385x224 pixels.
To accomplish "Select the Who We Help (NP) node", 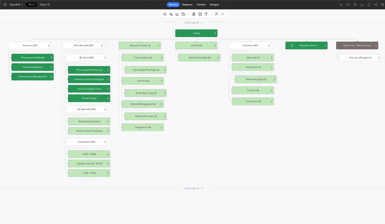I will (83, 45).
